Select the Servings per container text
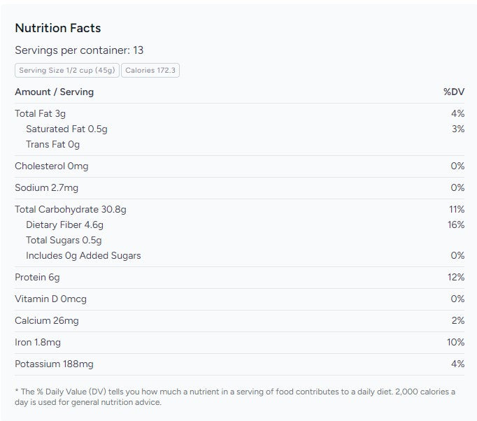This screenshot has width=477, height=421. (79, 50)
